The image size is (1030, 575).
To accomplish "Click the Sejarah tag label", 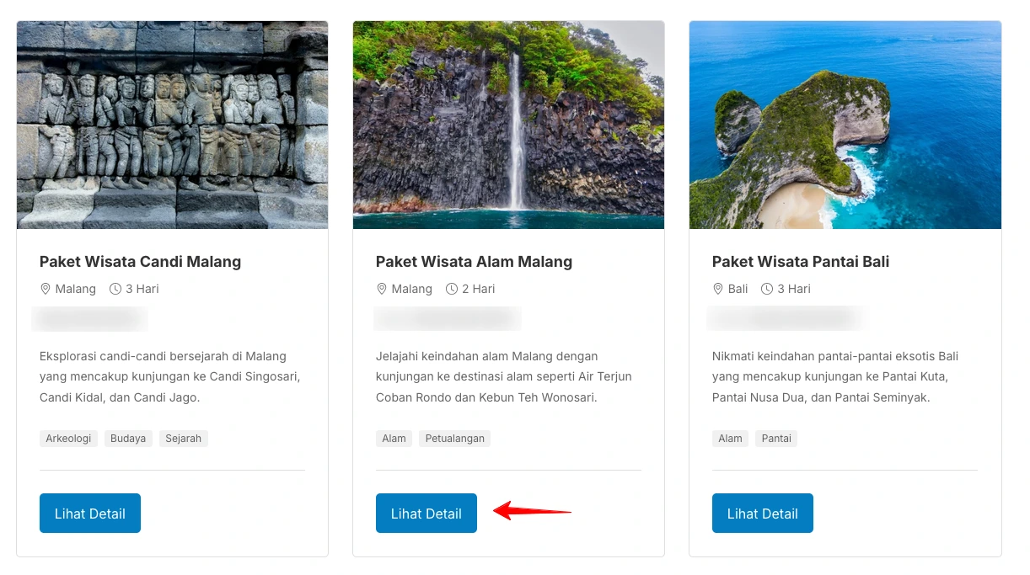I will [x=184, y=438].
